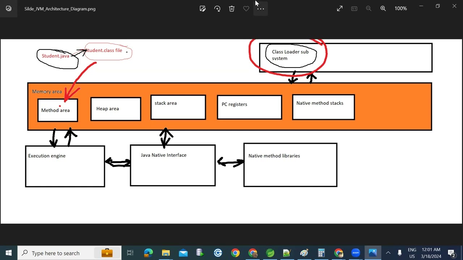Click the 'PC registers' box
Screen dimensions: 463x260
click(x=250, y=107)
